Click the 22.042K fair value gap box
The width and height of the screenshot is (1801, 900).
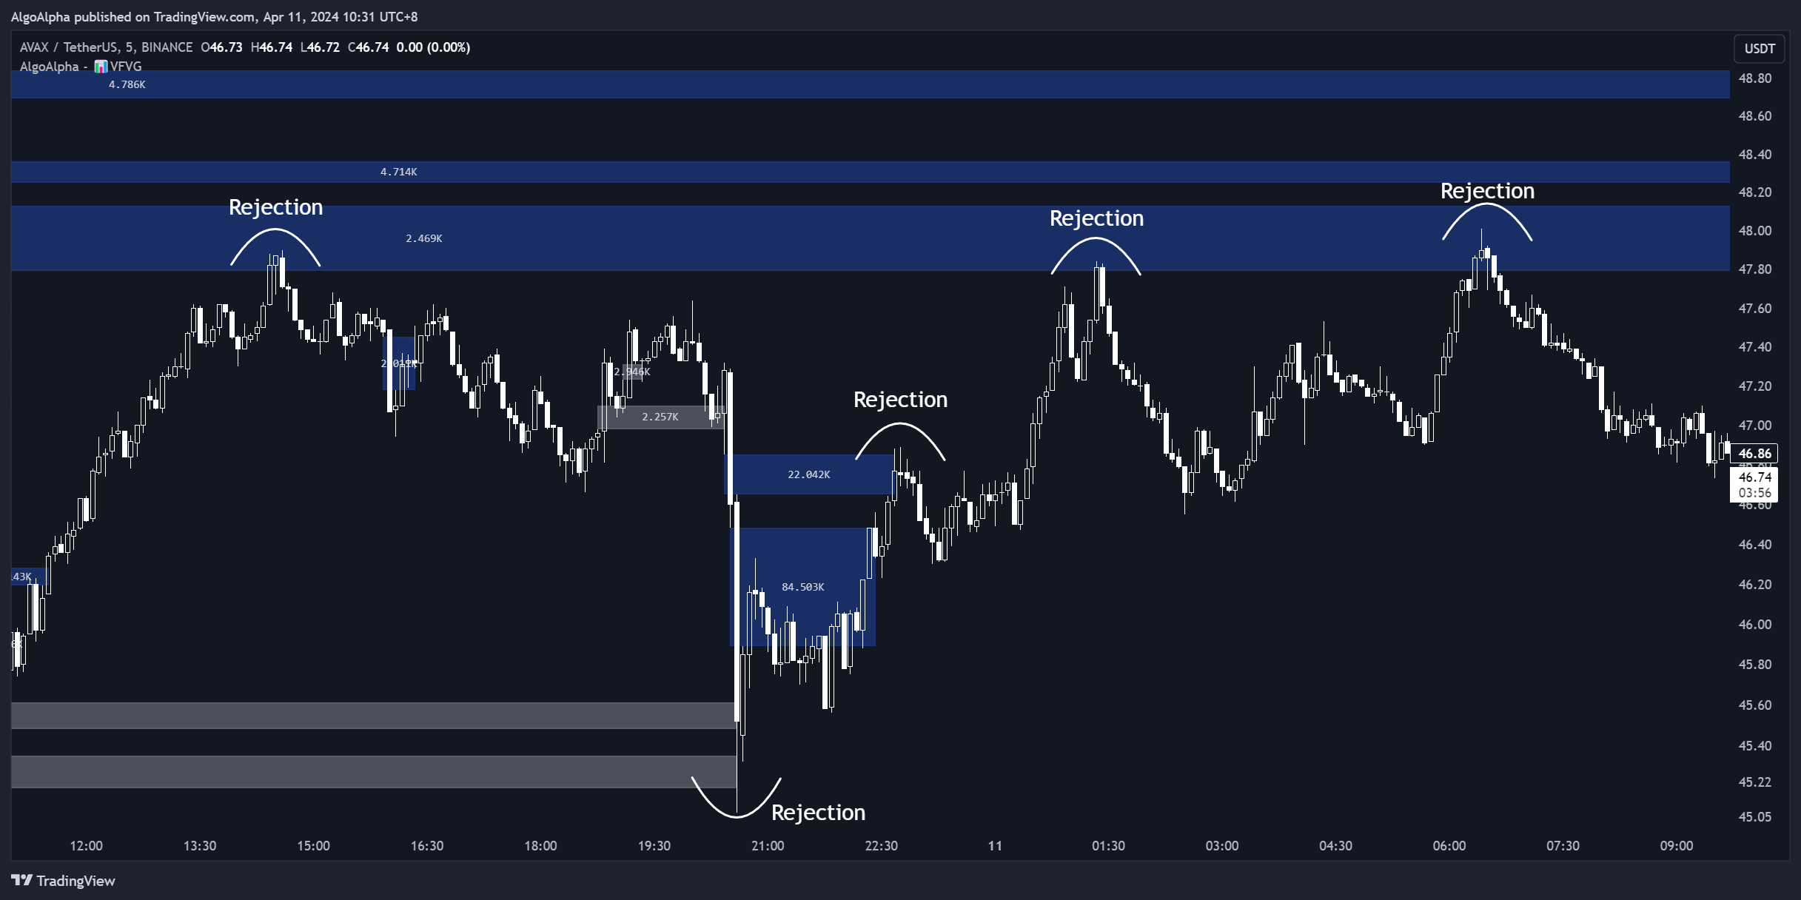[809, 474]
